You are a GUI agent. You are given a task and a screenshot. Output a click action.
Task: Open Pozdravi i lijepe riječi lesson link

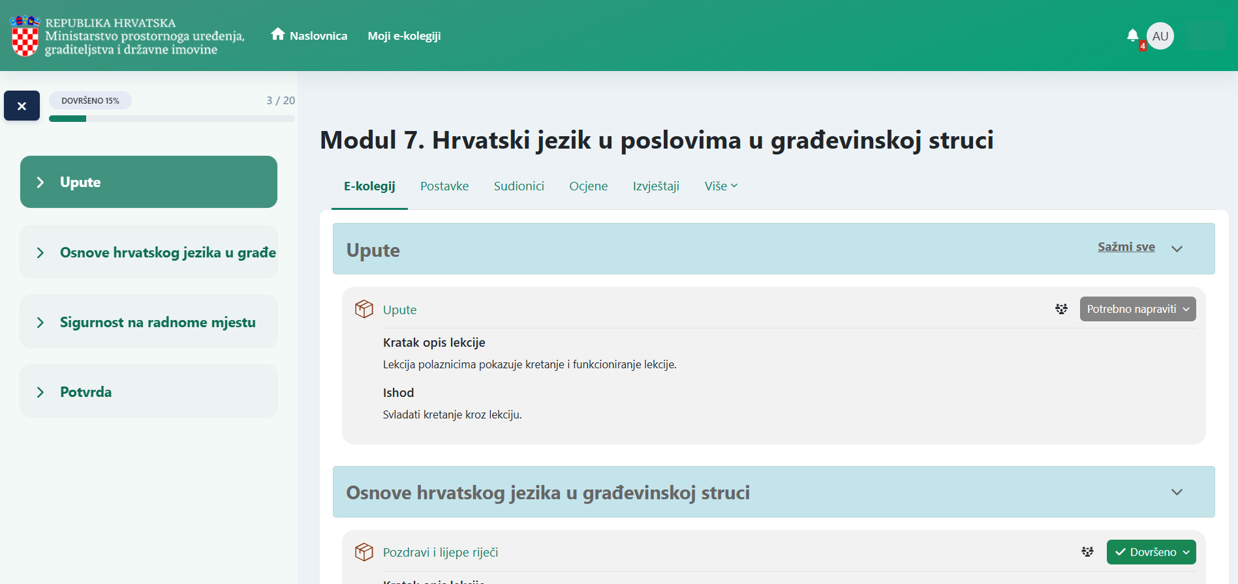coord(441,553)
